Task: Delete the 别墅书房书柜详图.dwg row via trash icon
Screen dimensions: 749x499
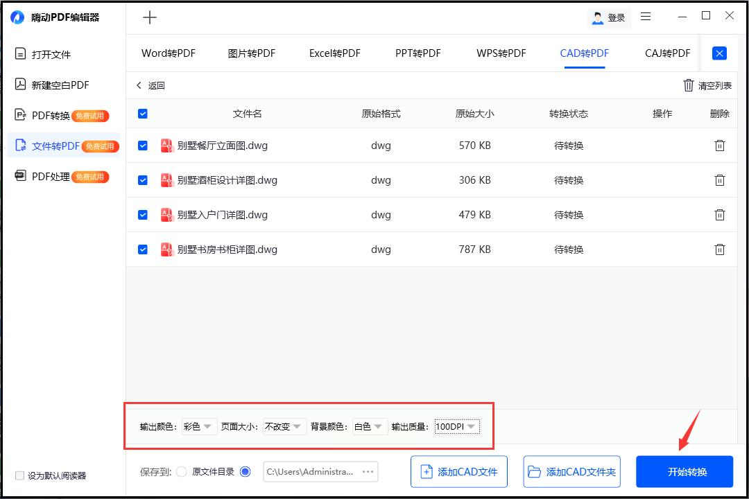Action: point(720,249)
